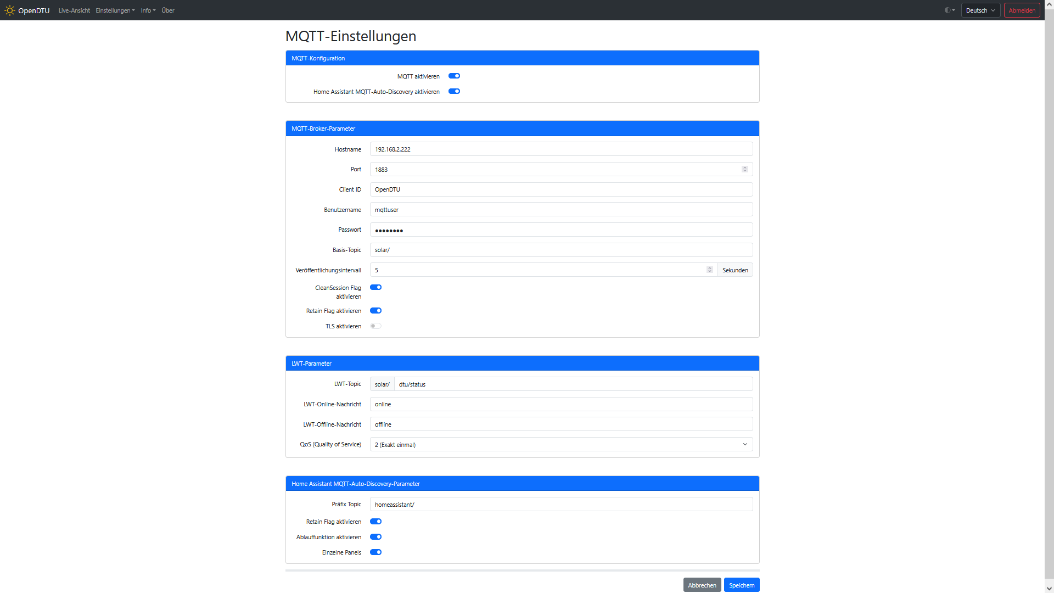Disable the MQTT aktivieren switch
Viewport: 1054px width, 593px height.
454,76
